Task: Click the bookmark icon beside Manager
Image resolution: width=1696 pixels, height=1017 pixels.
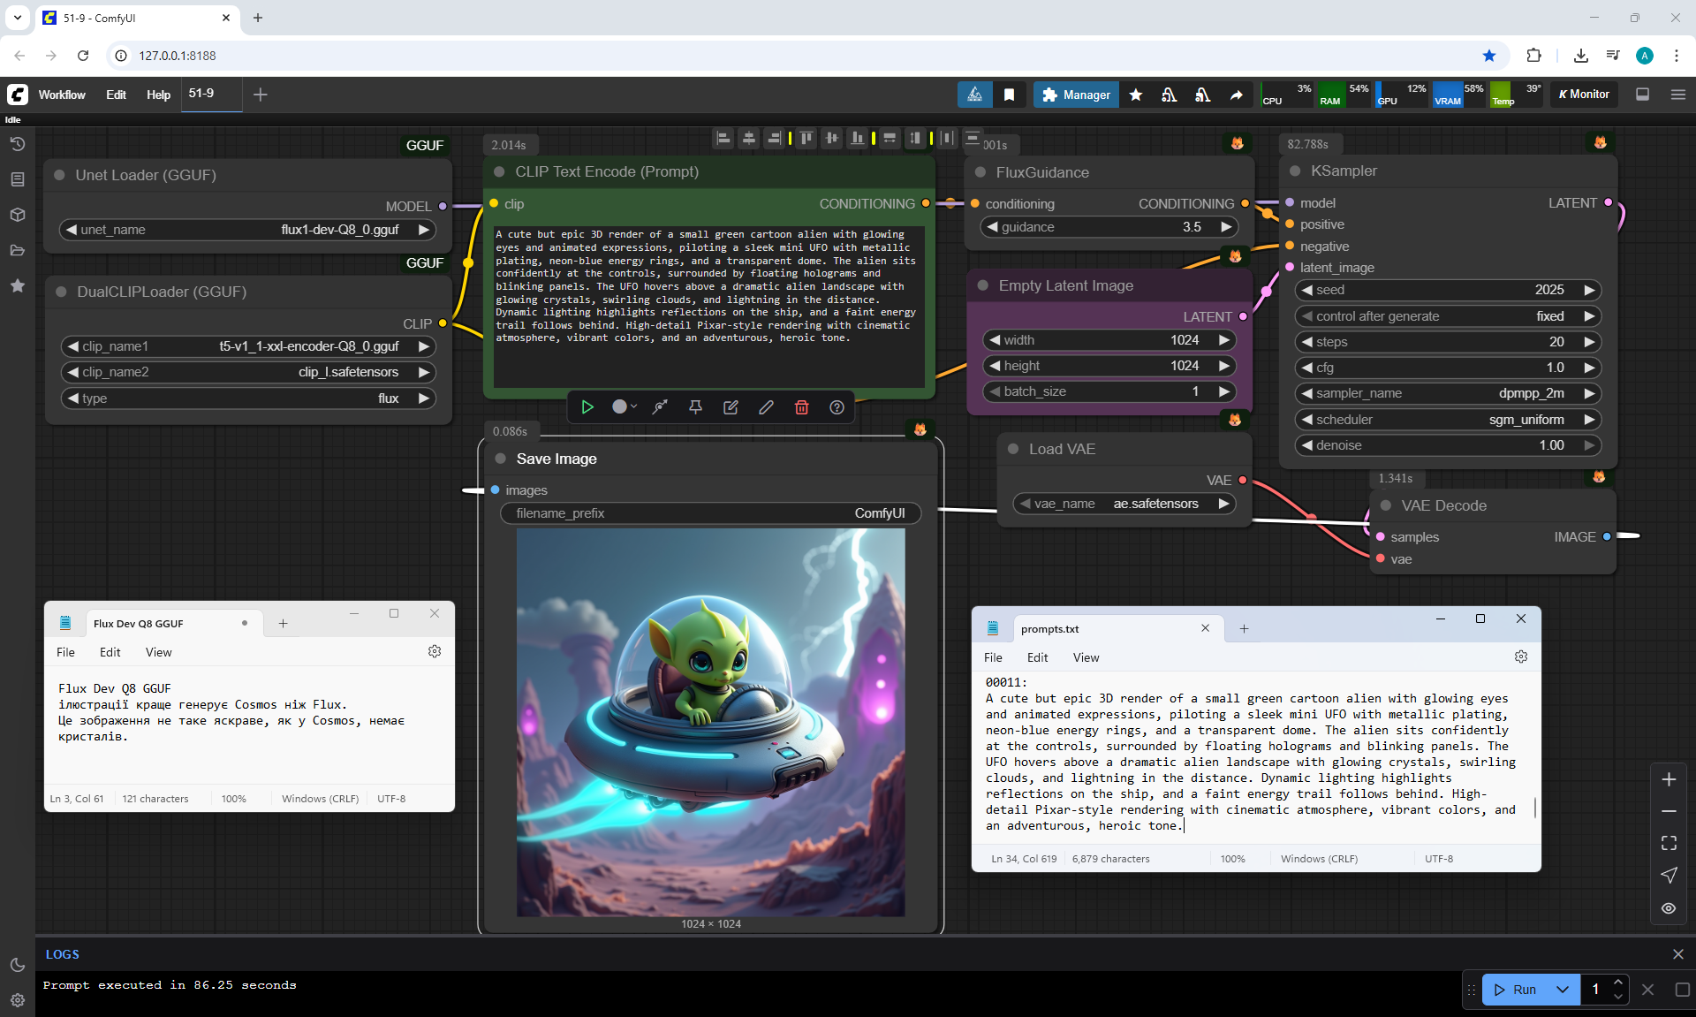Action: [x=1009, y=95]
